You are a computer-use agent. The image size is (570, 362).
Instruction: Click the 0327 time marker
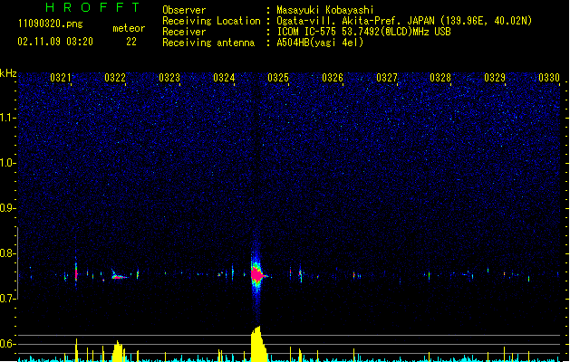click(387, 78)
